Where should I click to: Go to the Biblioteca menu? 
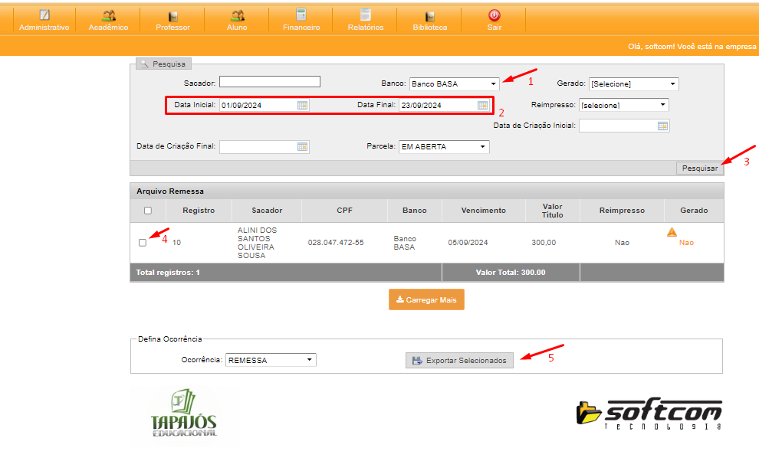coord(429,20)
